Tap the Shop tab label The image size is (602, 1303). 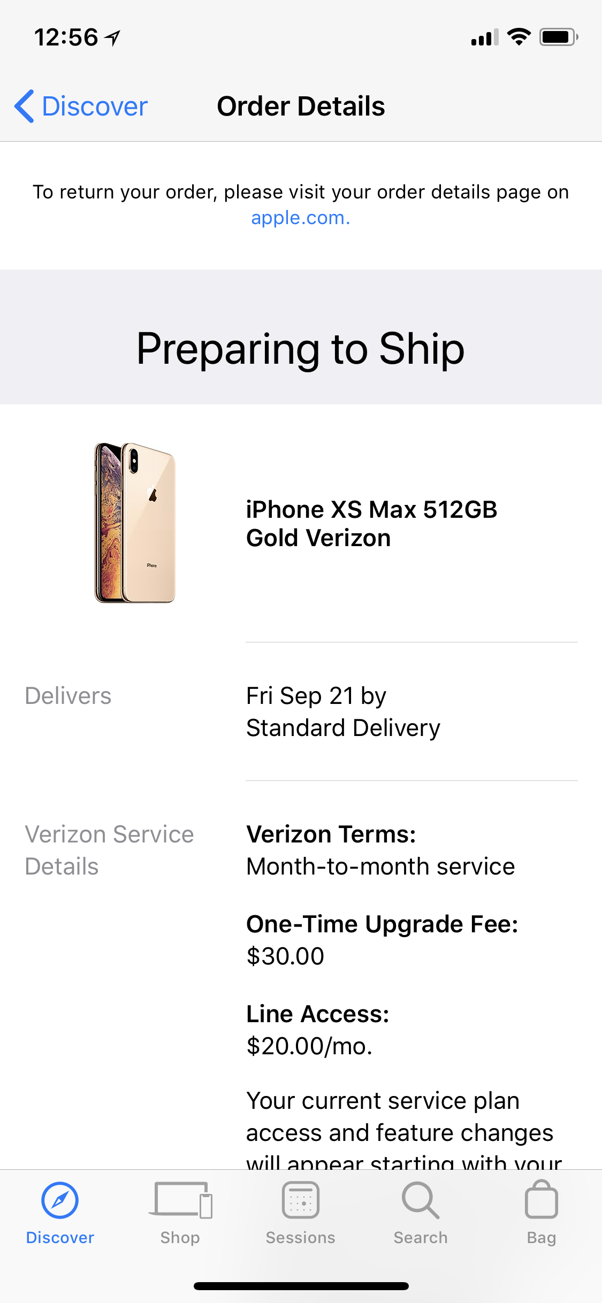point(180,1238)
